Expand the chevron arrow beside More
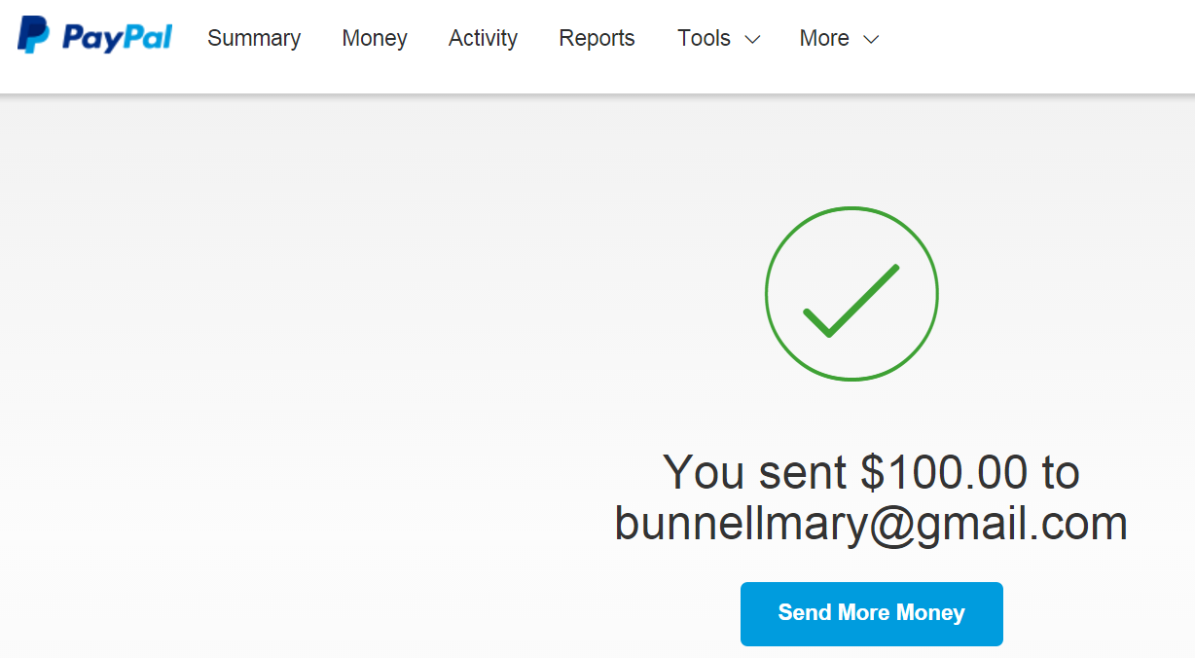Screen dimensions: 1195x658 (x=872, y=40)
